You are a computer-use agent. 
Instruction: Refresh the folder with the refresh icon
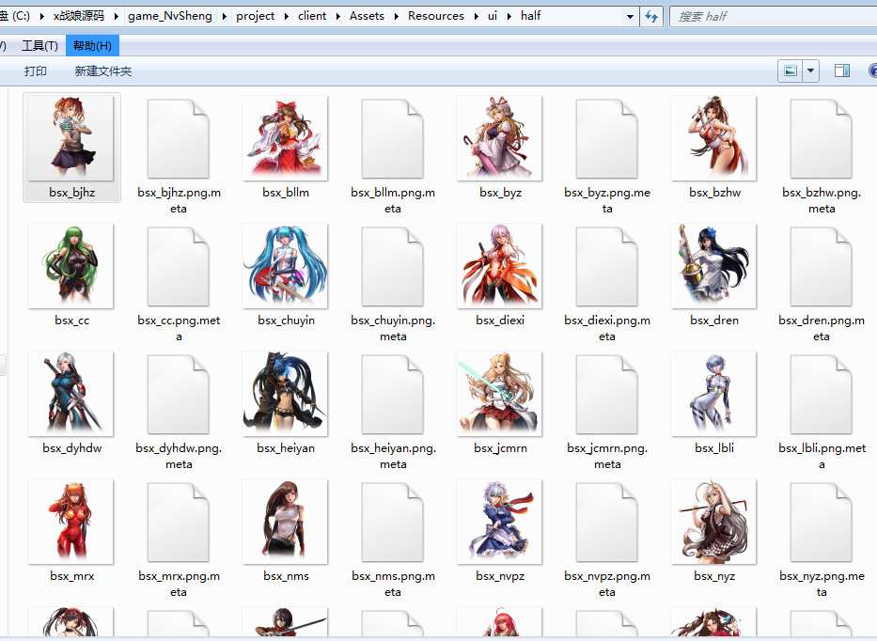(x=651, y=16)
